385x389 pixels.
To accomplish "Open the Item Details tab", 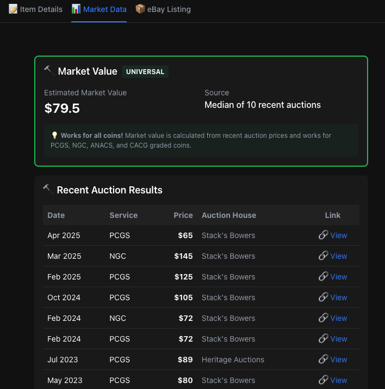I will pos(35,9).
